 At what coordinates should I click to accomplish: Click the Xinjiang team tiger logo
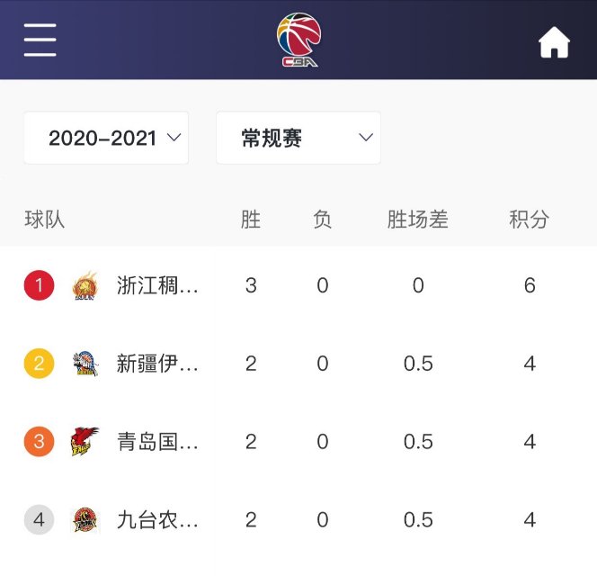click(85, 364)
